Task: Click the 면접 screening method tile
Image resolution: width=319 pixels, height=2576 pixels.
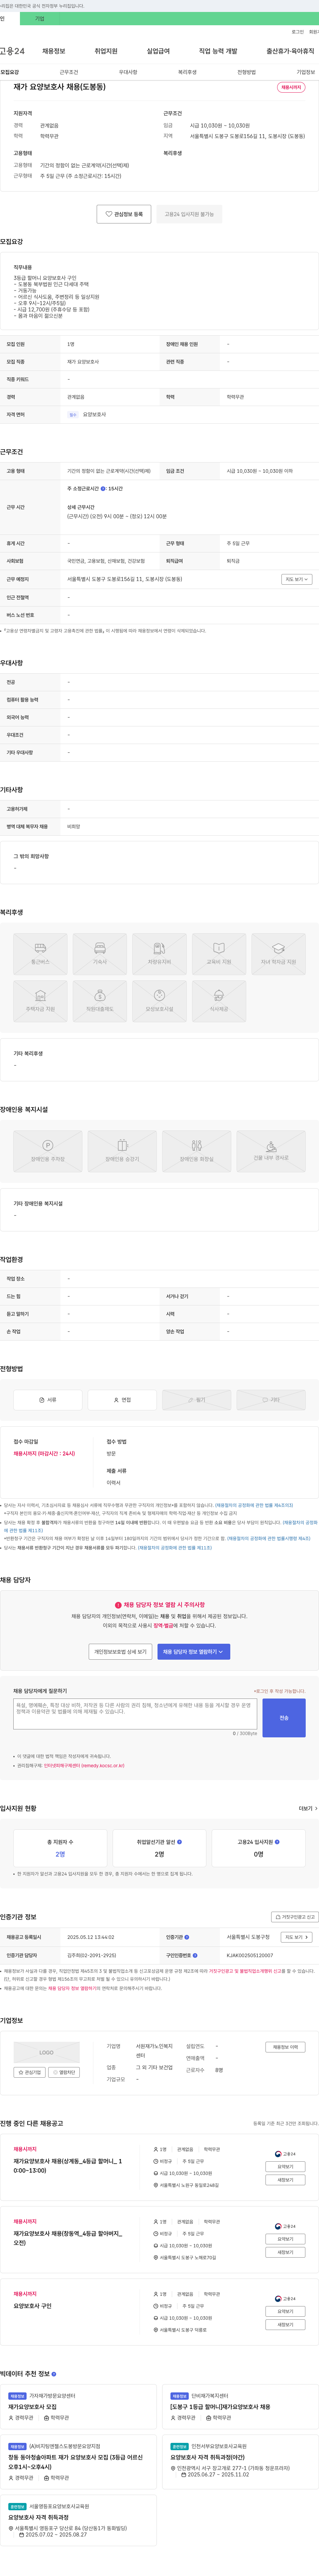Action: (122, 1400)
